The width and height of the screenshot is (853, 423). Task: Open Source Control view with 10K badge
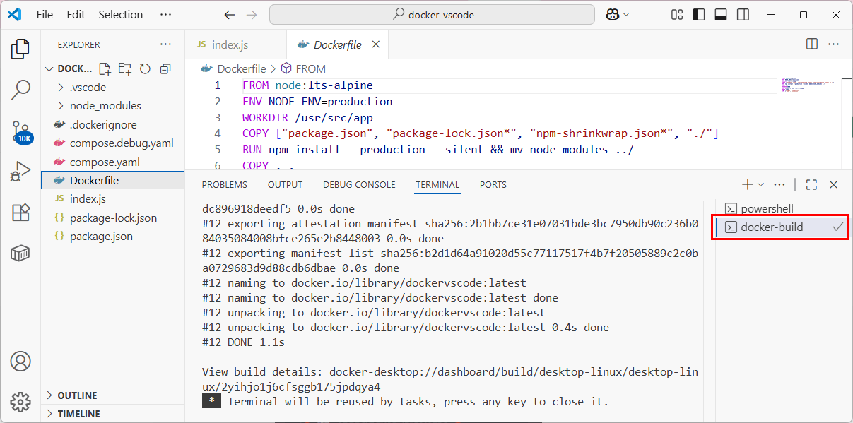(x=20, y=131)
